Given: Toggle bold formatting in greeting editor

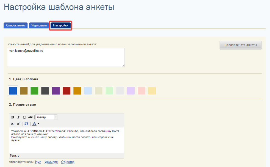Looking at the screenshot, I should pyautogui.click(x=13, y=117).
